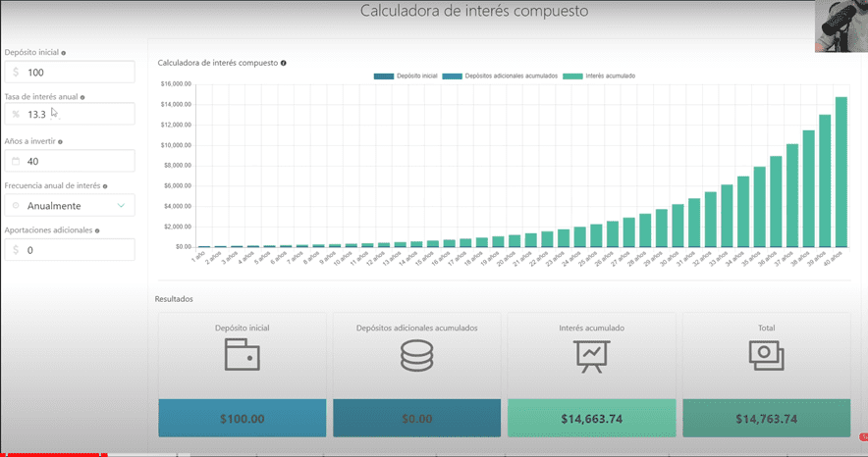Click the chevron arrow in frequency selector
Screen dimensions: 868x457
(122, 206)
